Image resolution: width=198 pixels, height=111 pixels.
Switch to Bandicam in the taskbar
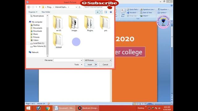coord(88,108)
